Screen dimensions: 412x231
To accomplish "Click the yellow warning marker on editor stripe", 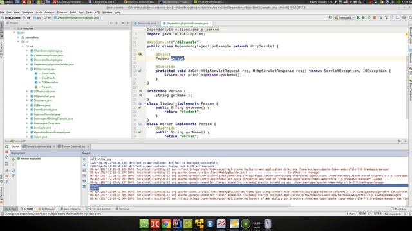I will click(x=407, y=34).
